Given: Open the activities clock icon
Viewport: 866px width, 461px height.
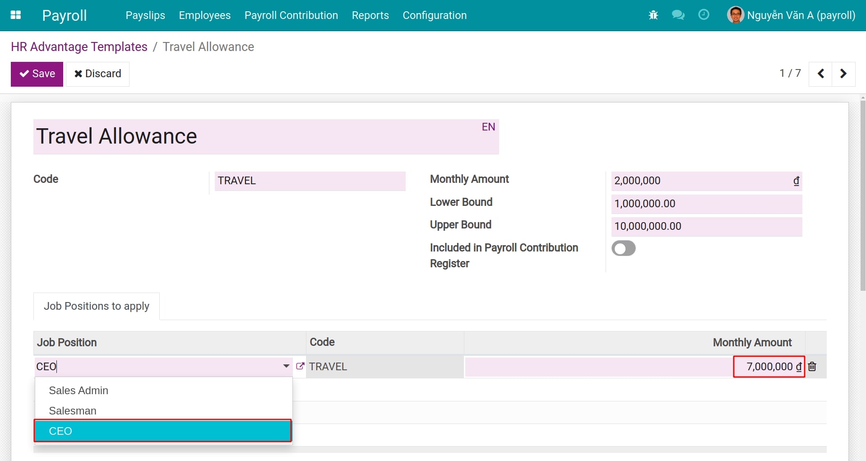Looking at the screenshot, I should [x=703, y=15].
